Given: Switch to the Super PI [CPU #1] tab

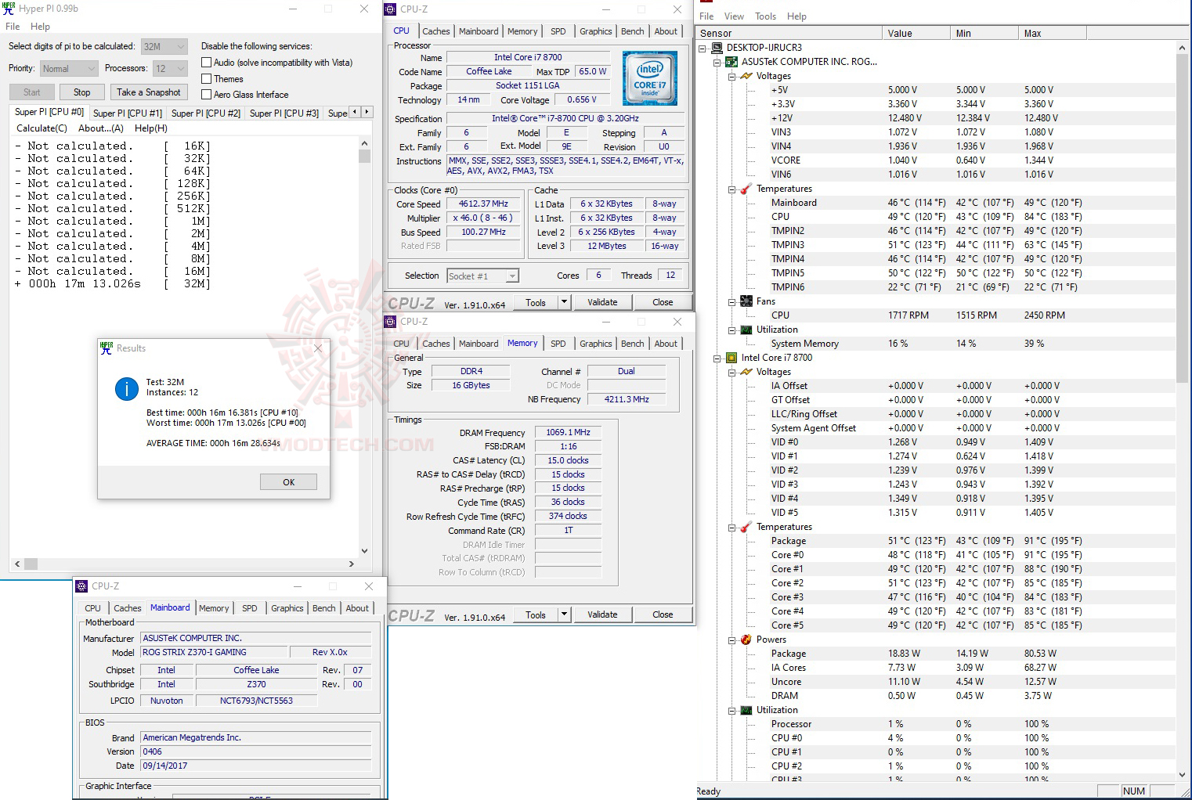Looking at the screenshot, I should [128, 114].
